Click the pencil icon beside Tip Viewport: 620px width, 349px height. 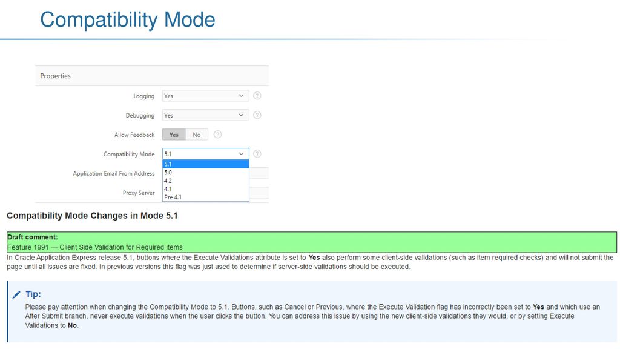coord(16,294)
